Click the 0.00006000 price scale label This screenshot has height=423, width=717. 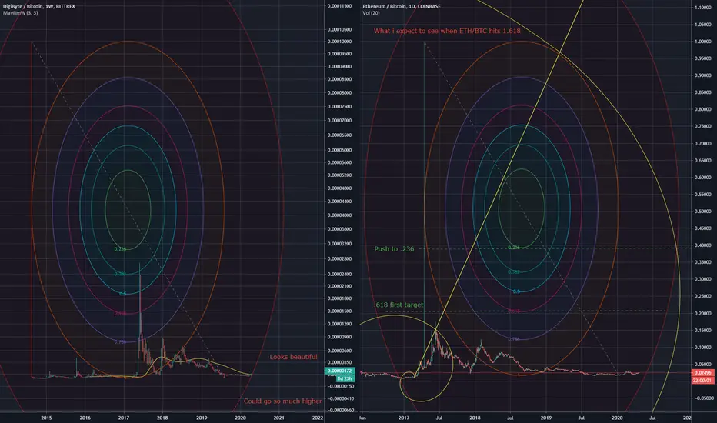point(340,150)
